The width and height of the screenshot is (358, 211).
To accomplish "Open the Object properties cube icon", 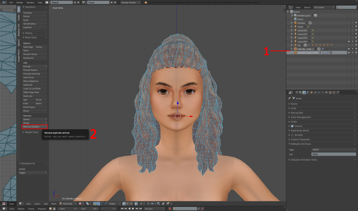I will click(x=312, y=93).
